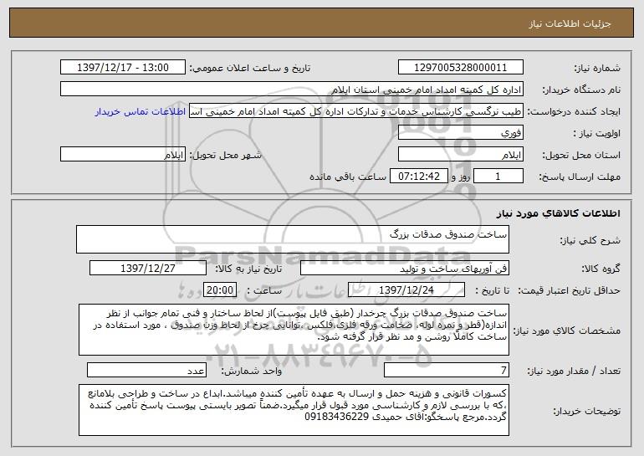Screen dimensions: 644x456
Task: Click the label تعداد / مقدار مورد نیاز
Action: (x=574, y=371)
